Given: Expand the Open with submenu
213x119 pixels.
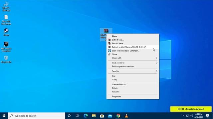Looking at the screenshot, I should tap(133, 58).
